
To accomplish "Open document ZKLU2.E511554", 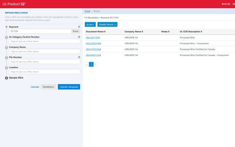I will click(x=93, y=43).
